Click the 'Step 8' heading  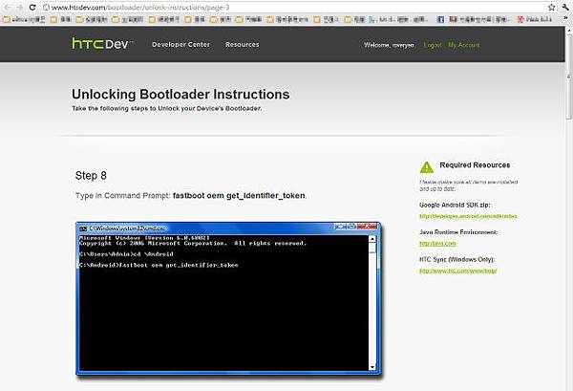tap(91, 176)
